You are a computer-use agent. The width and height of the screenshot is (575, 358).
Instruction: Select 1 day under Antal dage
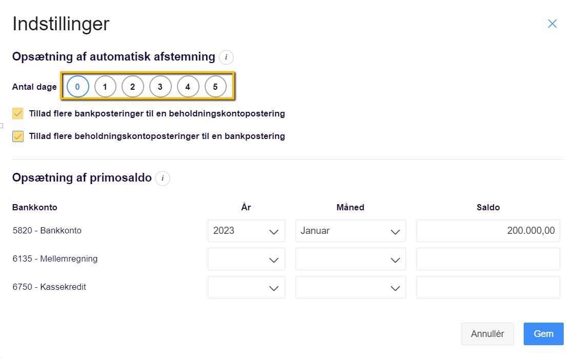[105, 86]
